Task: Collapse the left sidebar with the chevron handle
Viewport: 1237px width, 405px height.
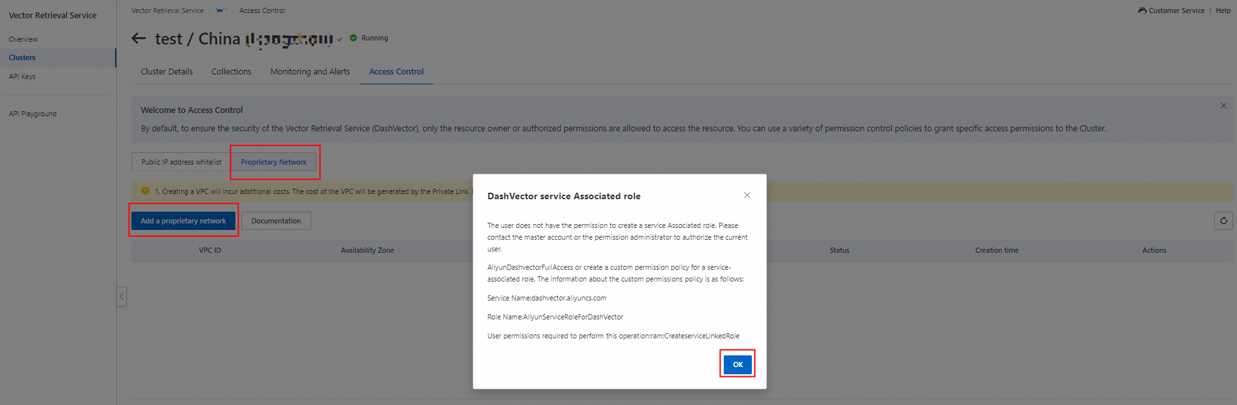Action: [122, 297]
